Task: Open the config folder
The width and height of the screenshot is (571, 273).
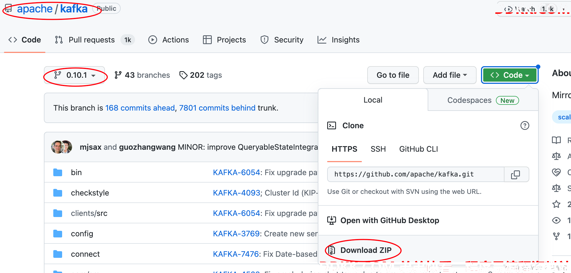Action: coord(82,234)
